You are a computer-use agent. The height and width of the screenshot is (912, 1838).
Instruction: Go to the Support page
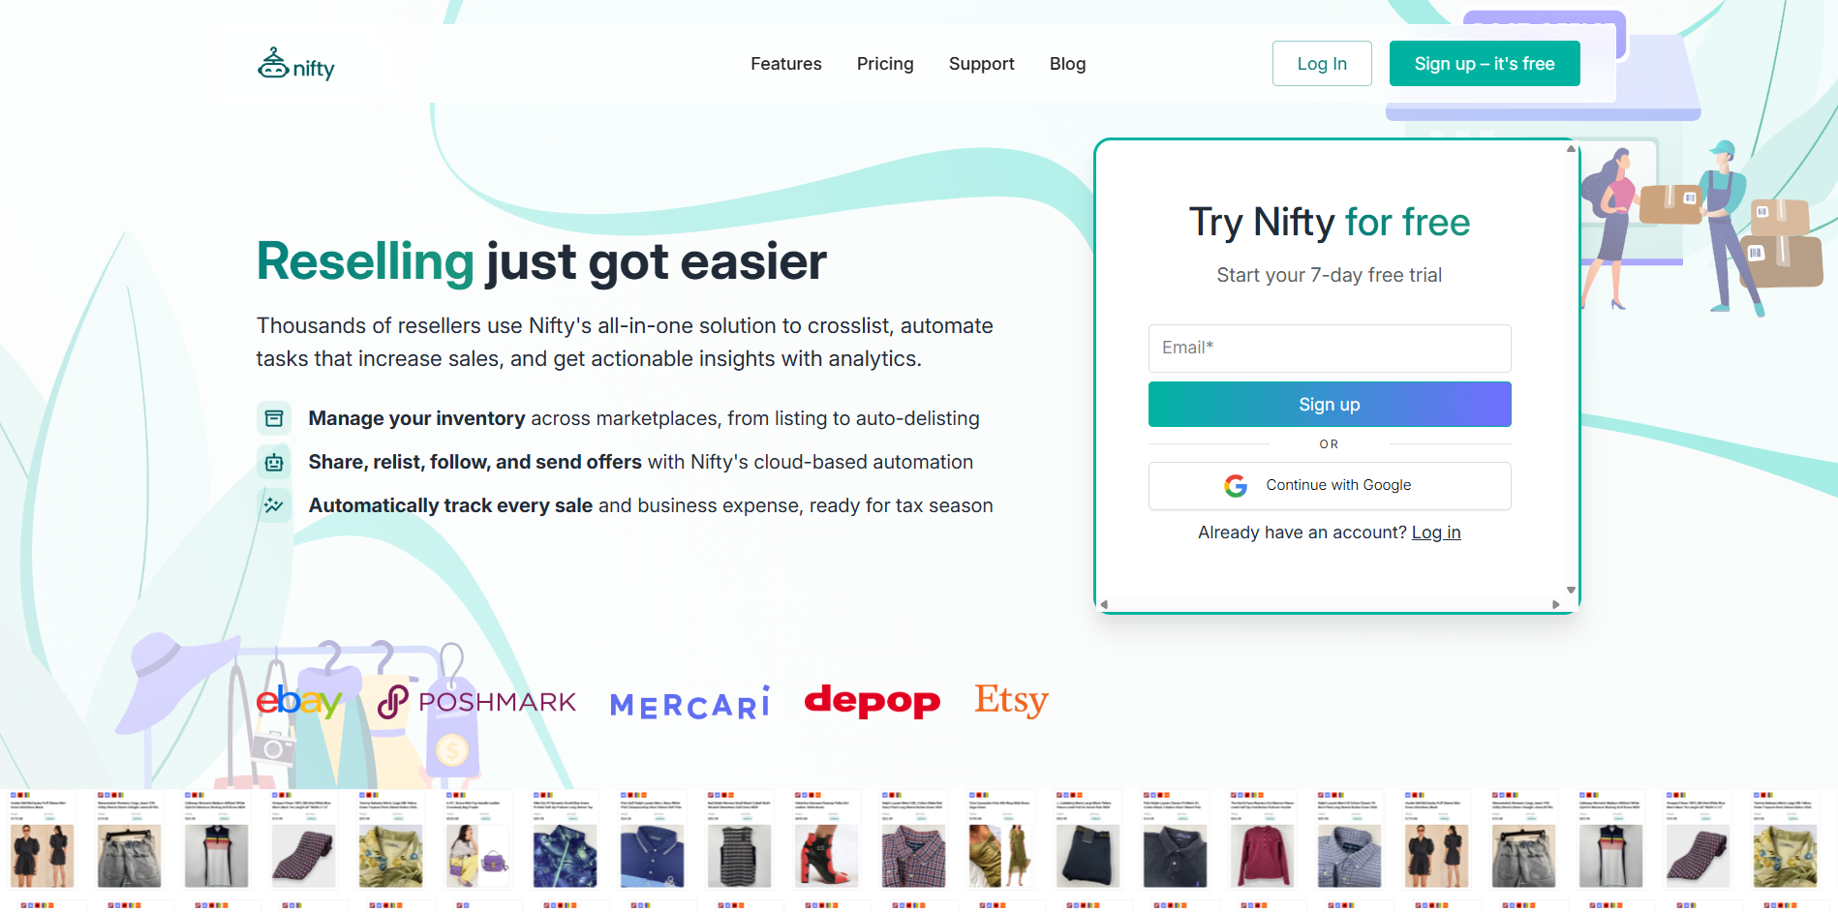point(982,64)
